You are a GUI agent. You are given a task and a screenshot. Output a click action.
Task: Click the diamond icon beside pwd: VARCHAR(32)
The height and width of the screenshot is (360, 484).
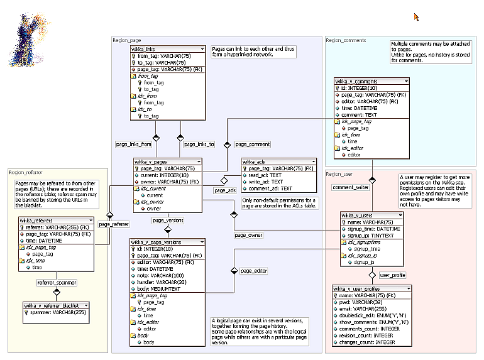coord(336,302)
